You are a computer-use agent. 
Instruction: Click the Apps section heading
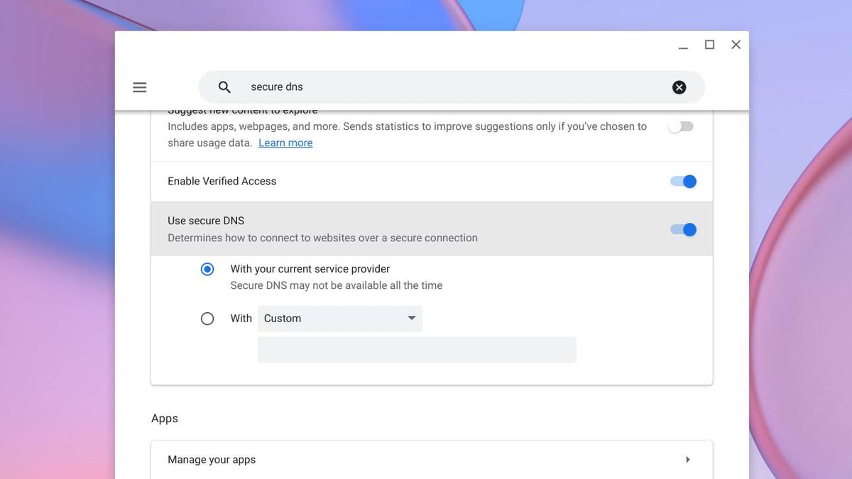[x=165, y=418]
